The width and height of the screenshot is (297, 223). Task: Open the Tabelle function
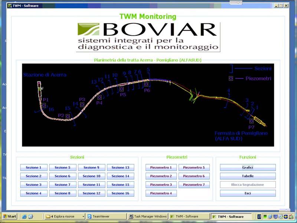(248, 176)
